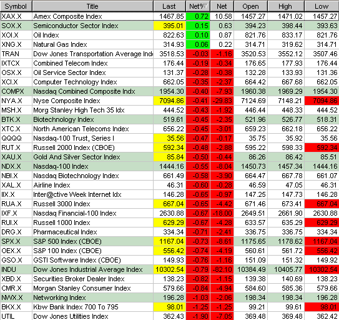
Task: Click the Last column header
Action: click(x=170, y=6)
